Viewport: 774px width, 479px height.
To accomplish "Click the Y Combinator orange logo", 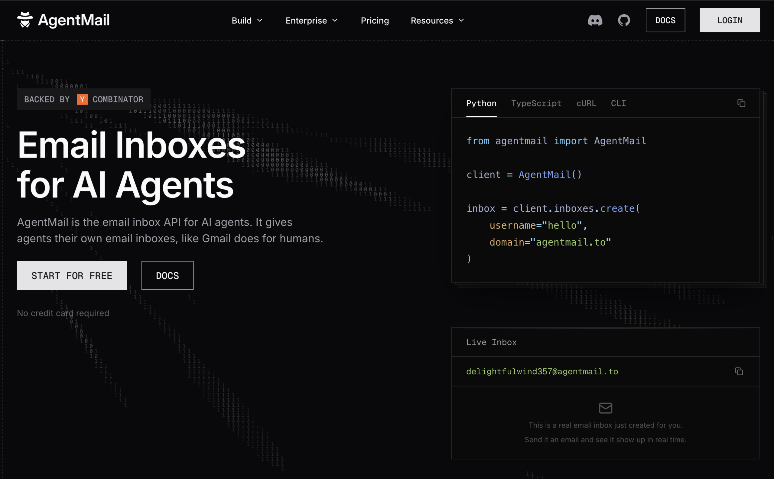I will pyautogui.click(x=82, y=99).
